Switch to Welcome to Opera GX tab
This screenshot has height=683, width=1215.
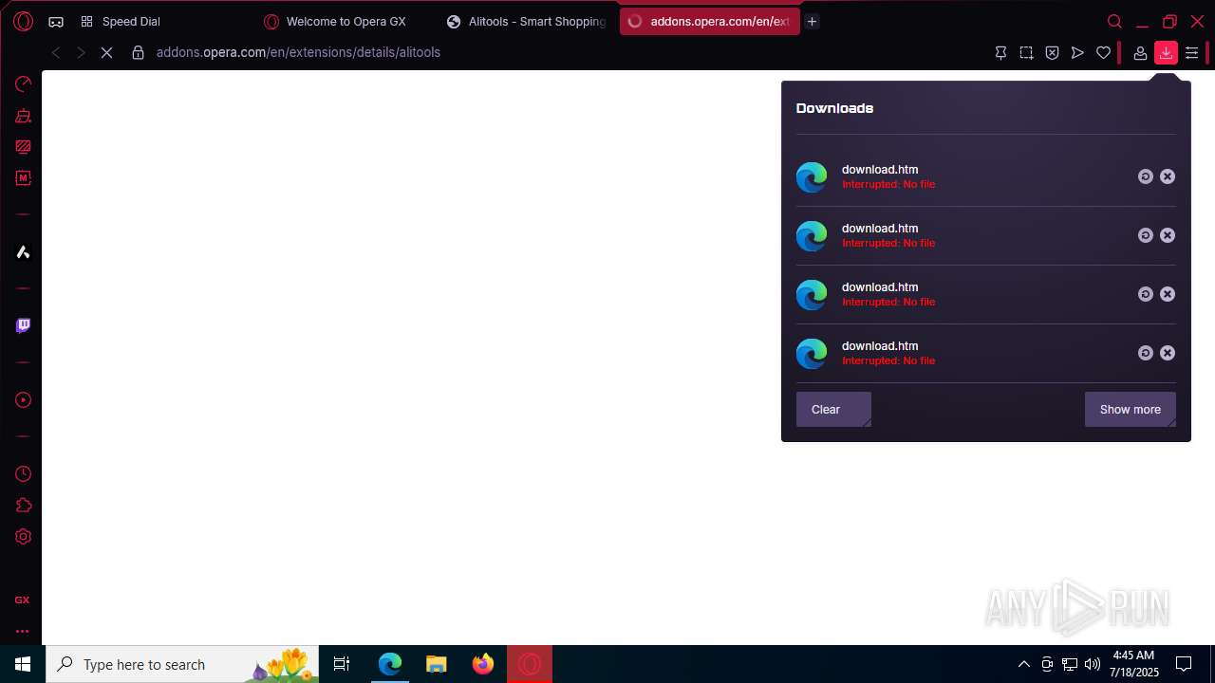pos(345,22)
